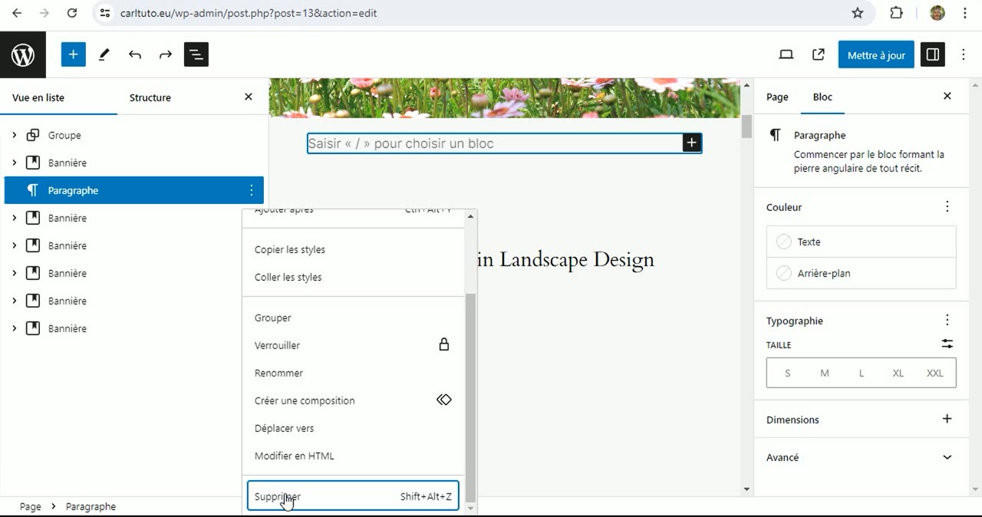Select the pencil Tools icon
Screen dimensions: 982x517
(x=104, y=55)
